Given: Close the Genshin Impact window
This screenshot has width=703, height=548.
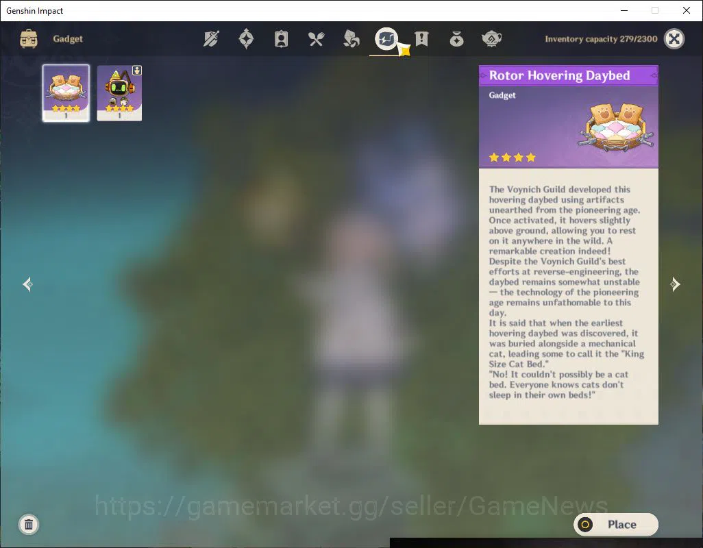Looking at the screenshot, I should tap(687, 10).
